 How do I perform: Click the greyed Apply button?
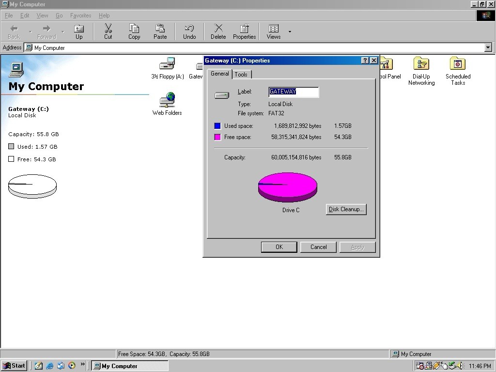coord(357,247)
